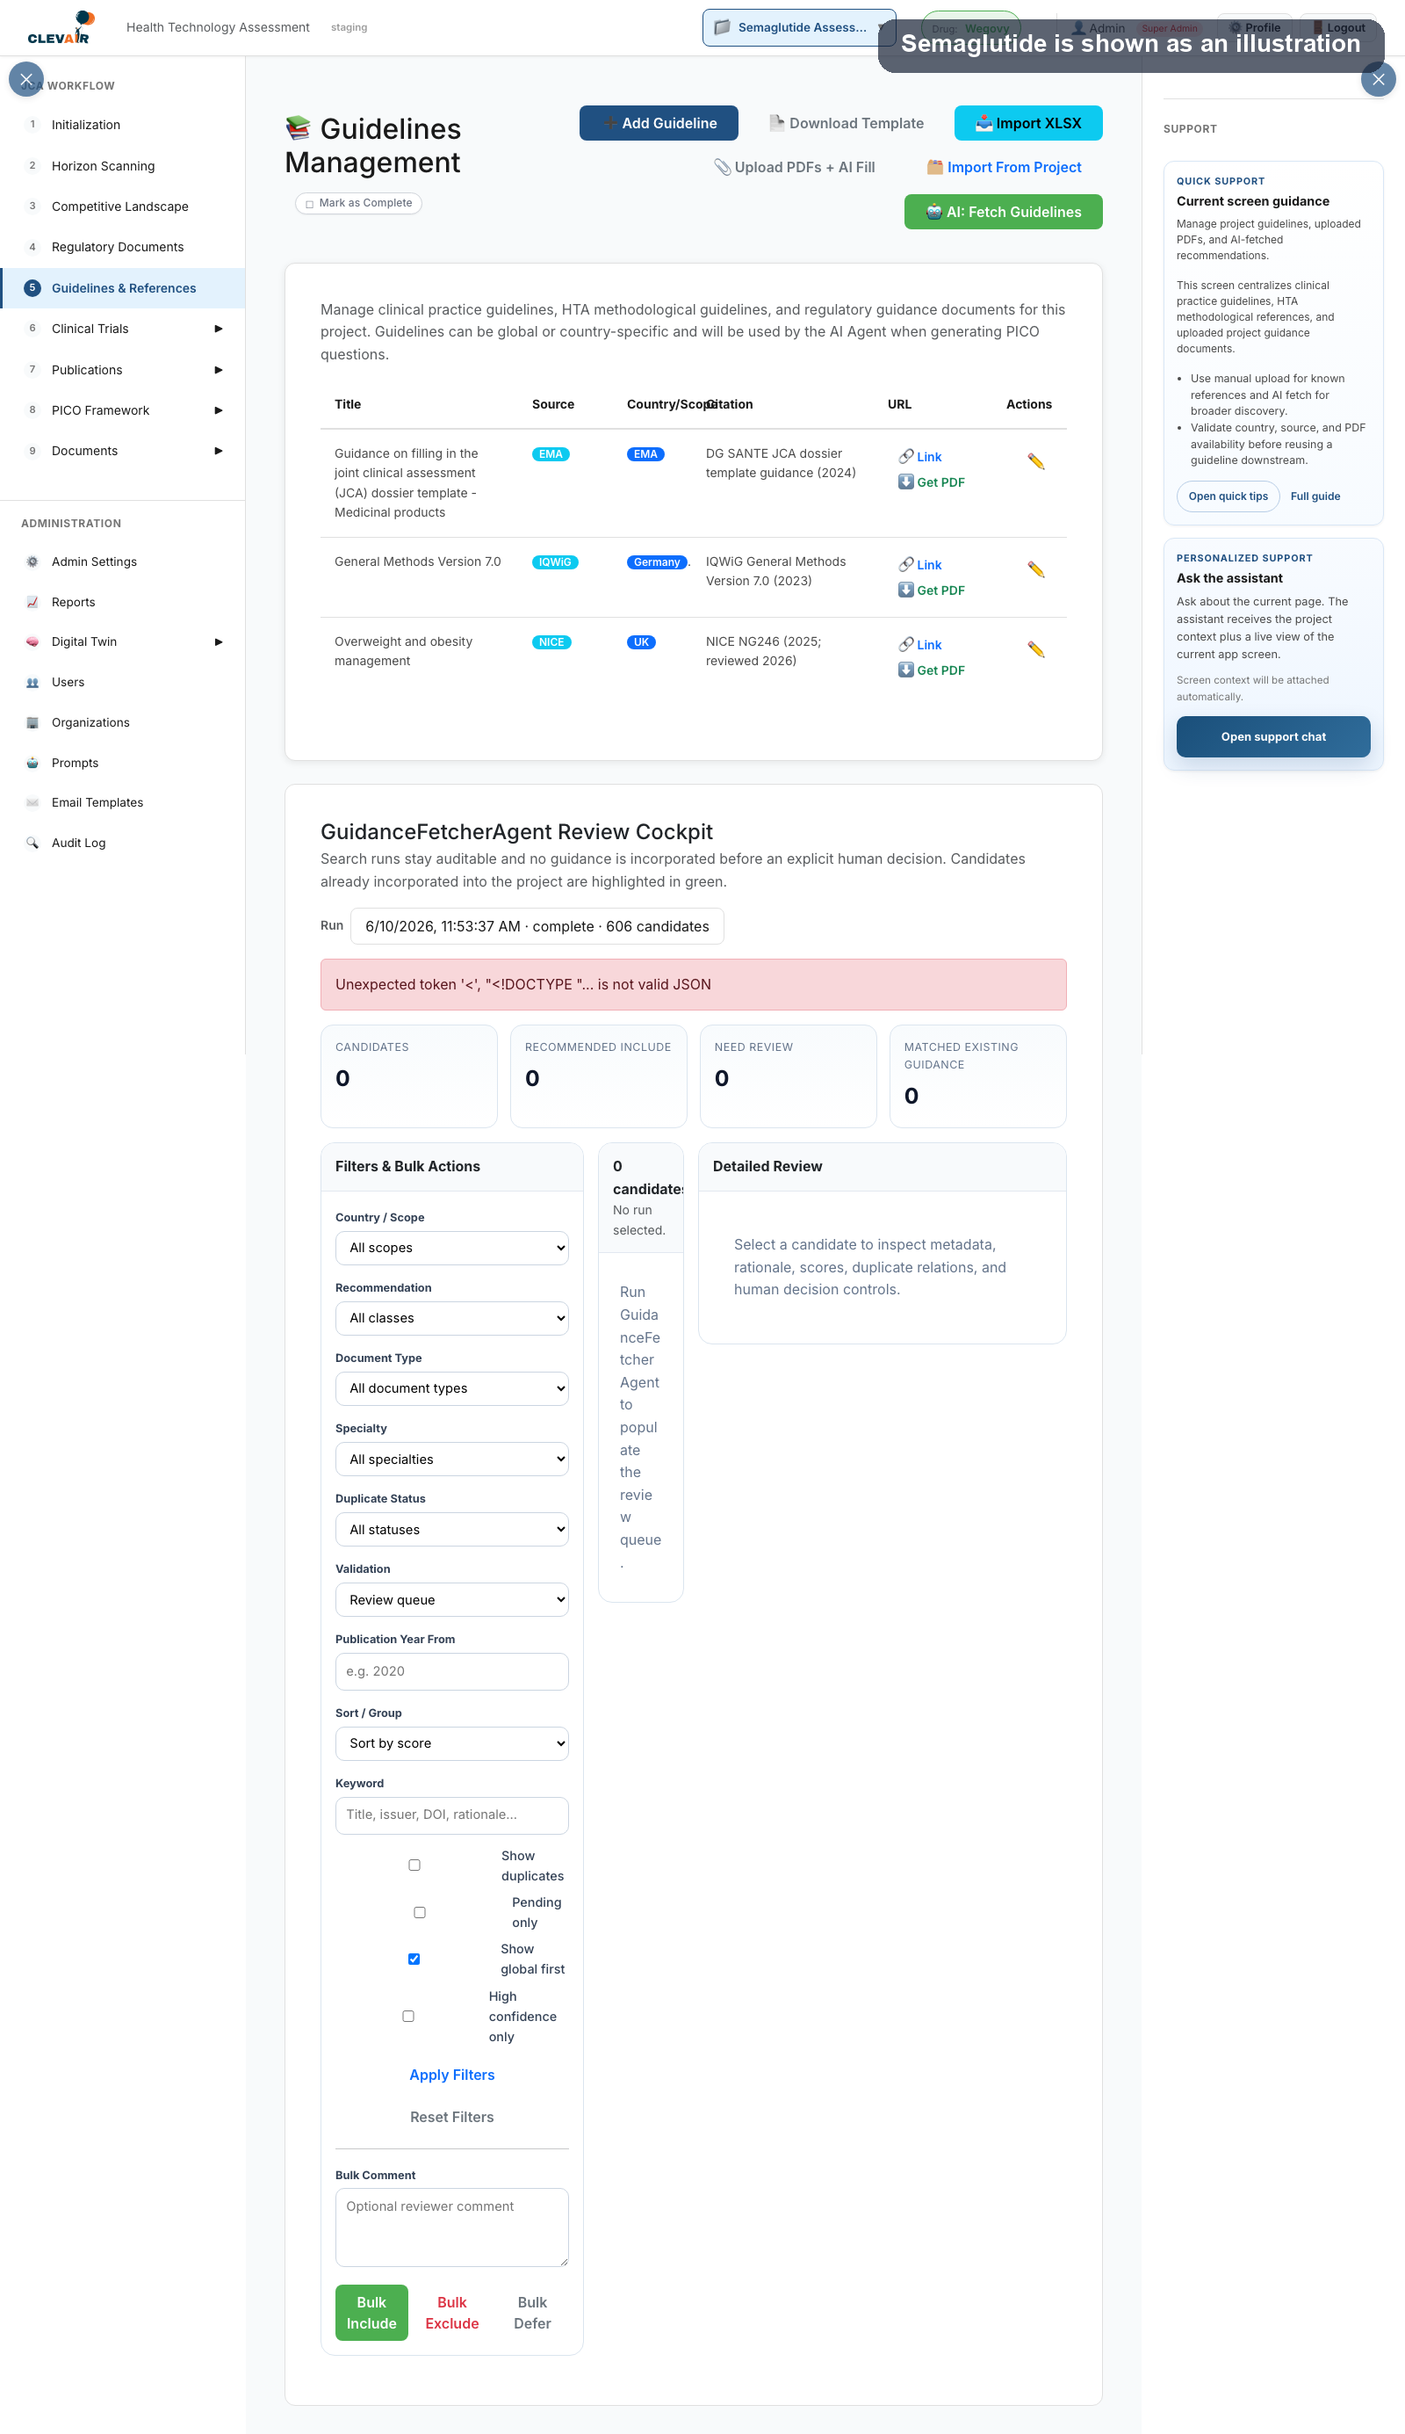Expand the Clinical Trials submenu arrow
This screenshot has height=2434, width=1405.
(218, 330)
